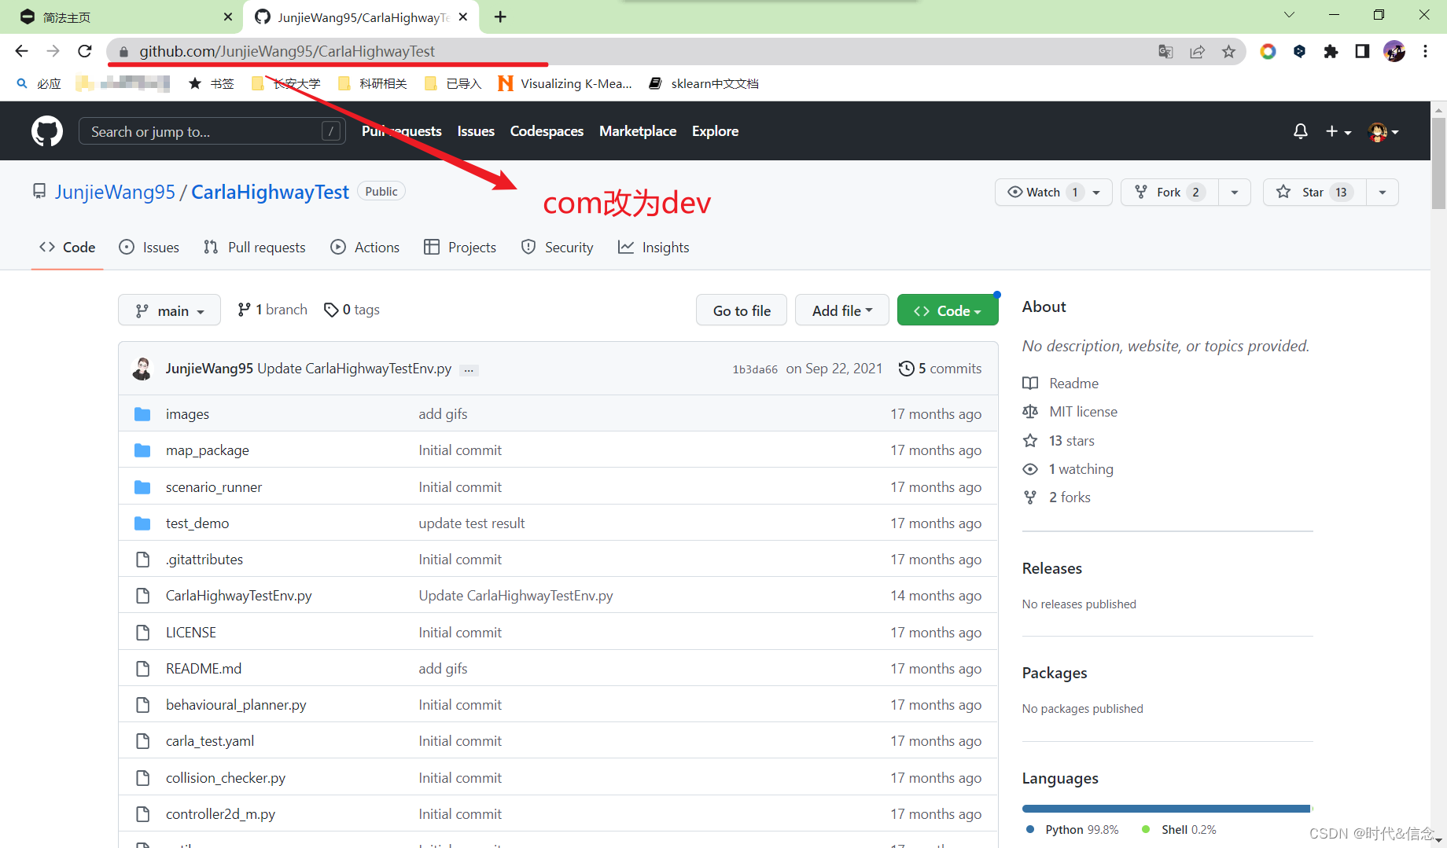Screen dimensions: 1447x848
Task: Expand the green Code dropdown
Action: (x=948, y=310)
